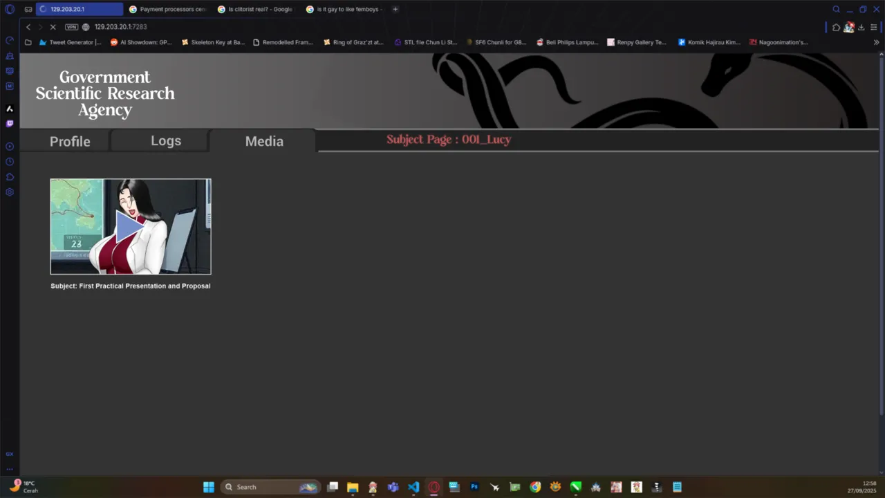Switch to the Payment processors tab
The width and height of the screenshot is (885, 498).
tap(168, 9)
